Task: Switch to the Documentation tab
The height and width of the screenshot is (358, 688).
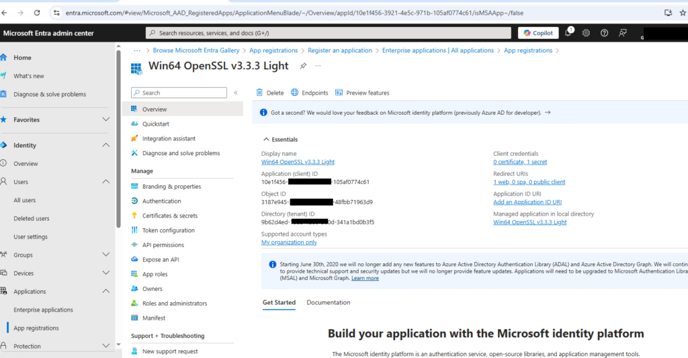Action: coord(328,302)
